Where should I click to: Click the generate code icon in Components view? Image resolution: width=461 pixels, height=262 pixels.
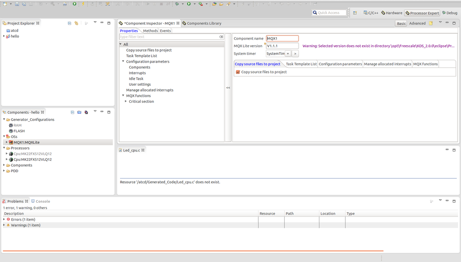point(86,112)
